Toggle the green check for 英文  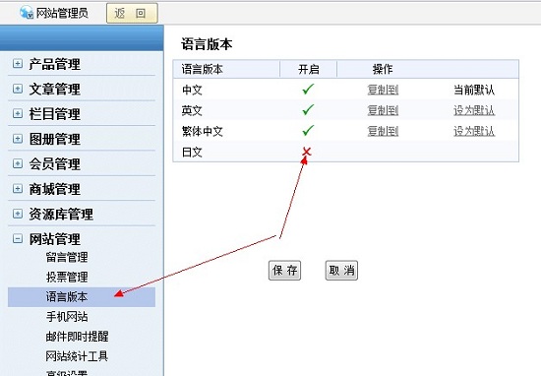(x=308, y=110)
